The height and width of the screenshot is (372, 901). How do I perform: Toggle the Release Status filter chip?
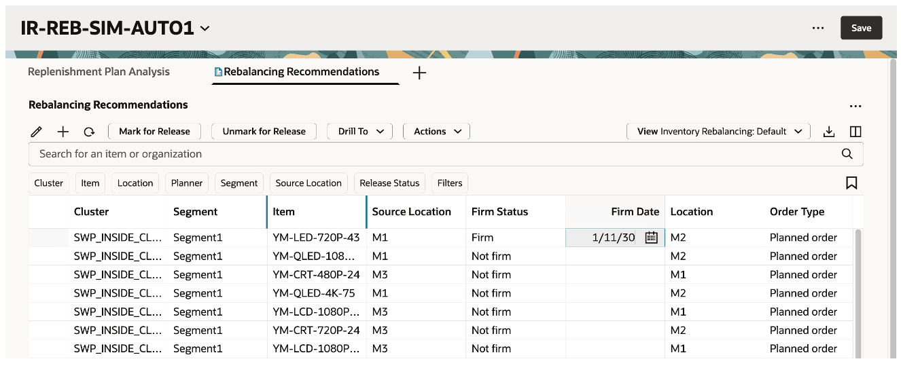389,183
